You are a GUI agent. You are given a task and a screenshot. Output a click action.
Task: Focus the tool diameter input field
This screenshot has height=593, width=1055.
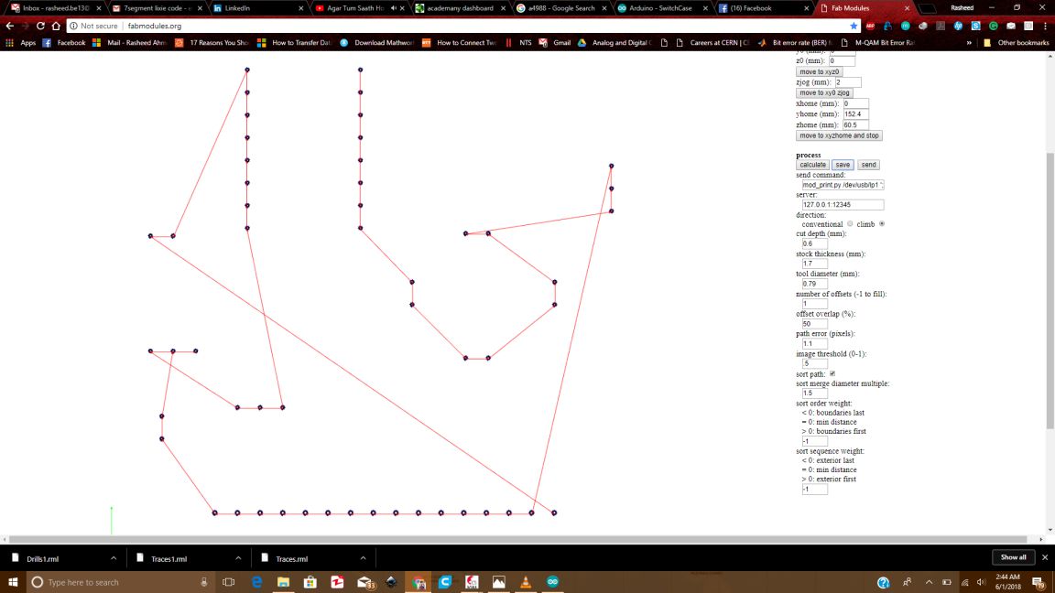[x=814, y=284]
